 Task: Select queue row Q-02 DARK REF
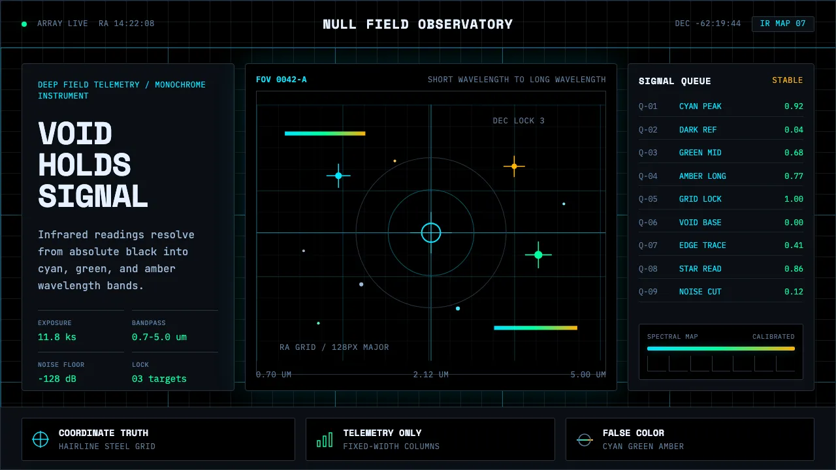pos(721,129)
